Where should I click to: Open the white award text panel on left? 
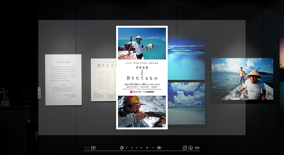[x=63, y=80]
